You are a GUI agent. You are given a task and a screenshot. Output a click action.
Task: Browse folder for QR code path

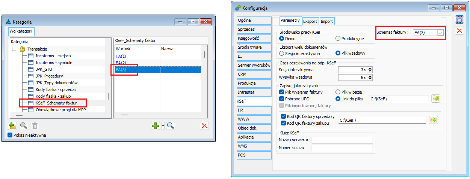pos(433,120)
